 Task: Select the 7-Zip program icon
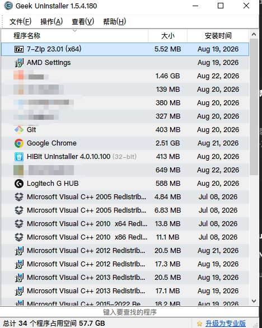19,49
